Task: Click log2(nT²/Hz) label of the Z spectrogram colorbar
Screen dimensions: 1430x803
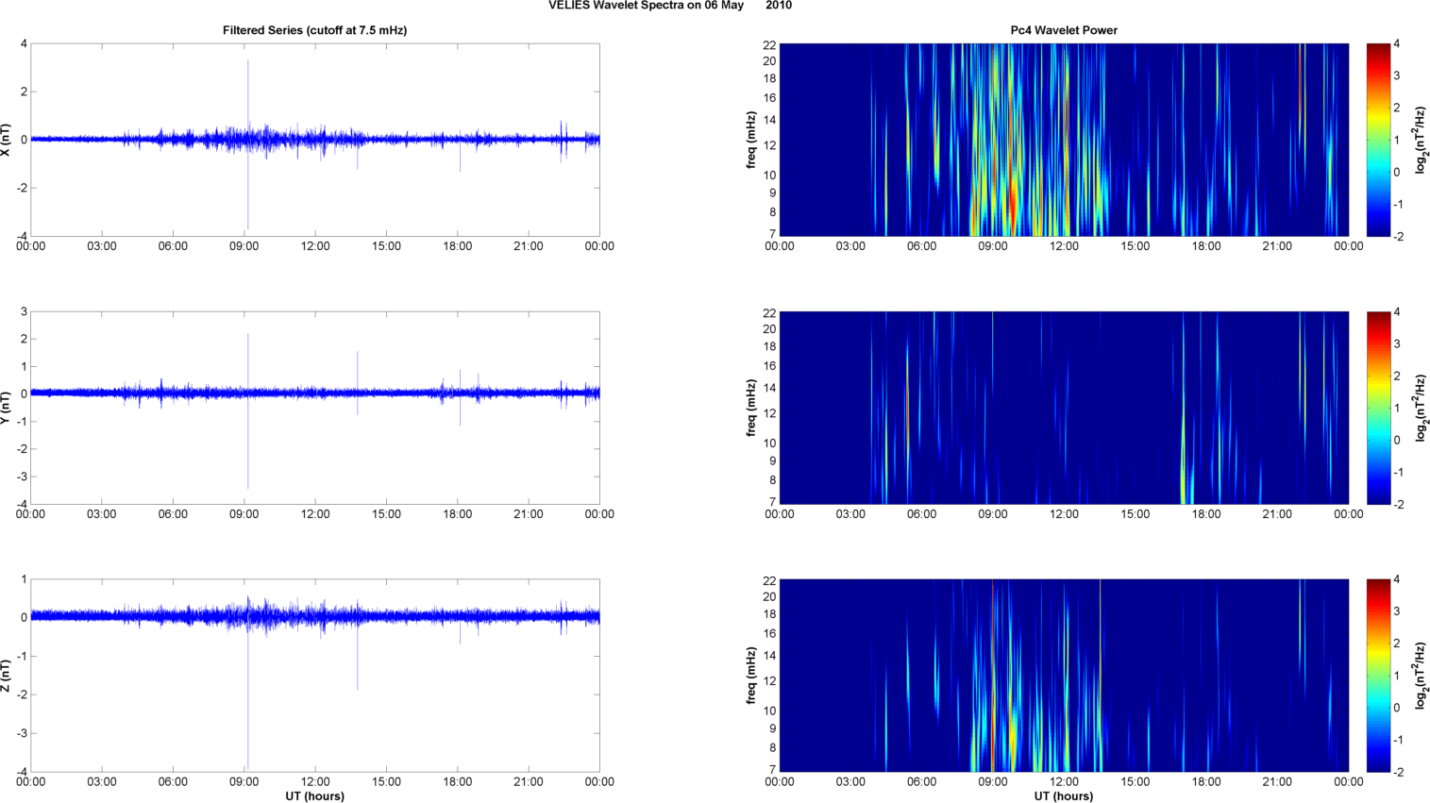Action: coord(1421,676)
